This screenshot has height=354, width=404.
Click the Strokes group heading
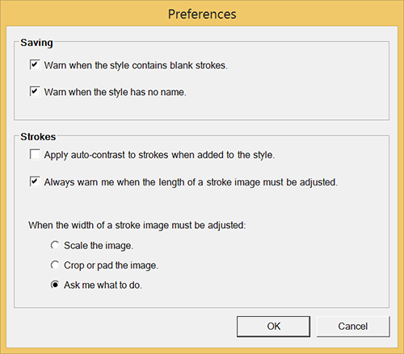[38, 136]
